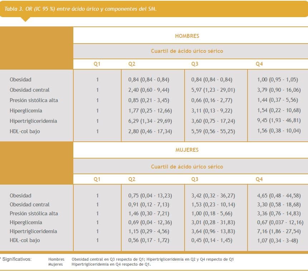Image resolution: width=308 pixels, height=271 pixels.
Task: Click the 'Significativos:' footnote label
Action: [17, 259]
